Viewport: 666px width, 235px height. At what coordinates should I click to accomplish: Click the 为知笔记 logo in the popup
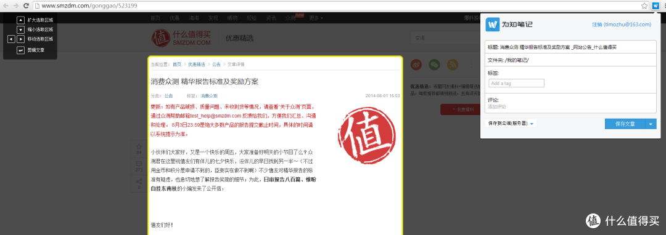509,24
